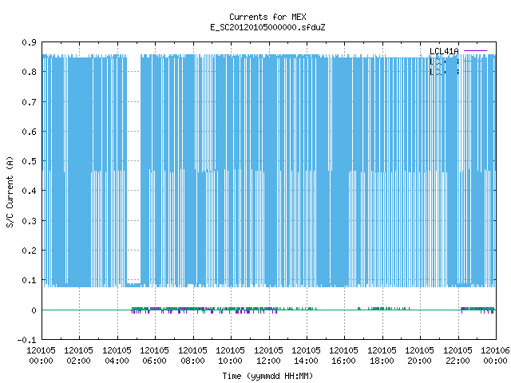Screen dimensions: 511x383
Task: Click the x-axis label '120106 00:00'
Action: click(x=495, y=356)
